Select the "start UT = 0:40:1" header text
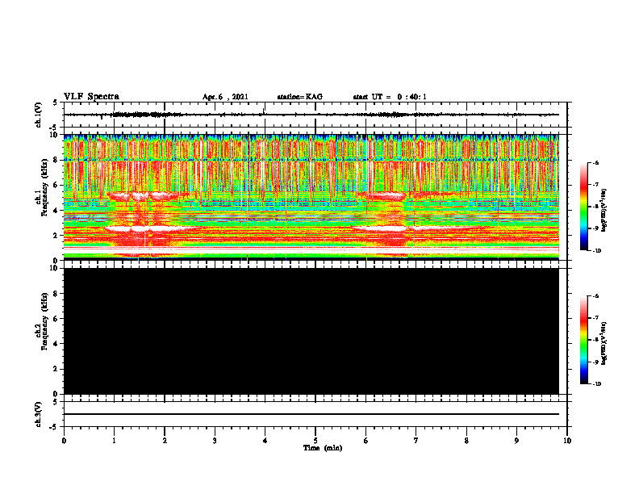The image size is (639, 494). [x=390, y=97]
